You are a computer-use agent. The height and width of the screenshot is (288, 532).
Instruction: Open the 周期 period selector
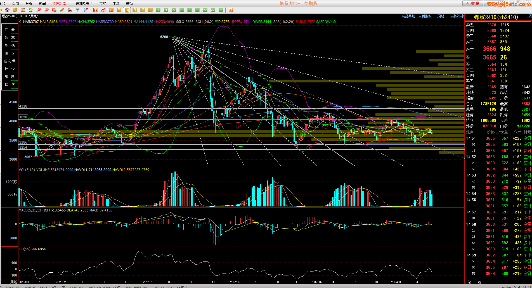(441, 16)
